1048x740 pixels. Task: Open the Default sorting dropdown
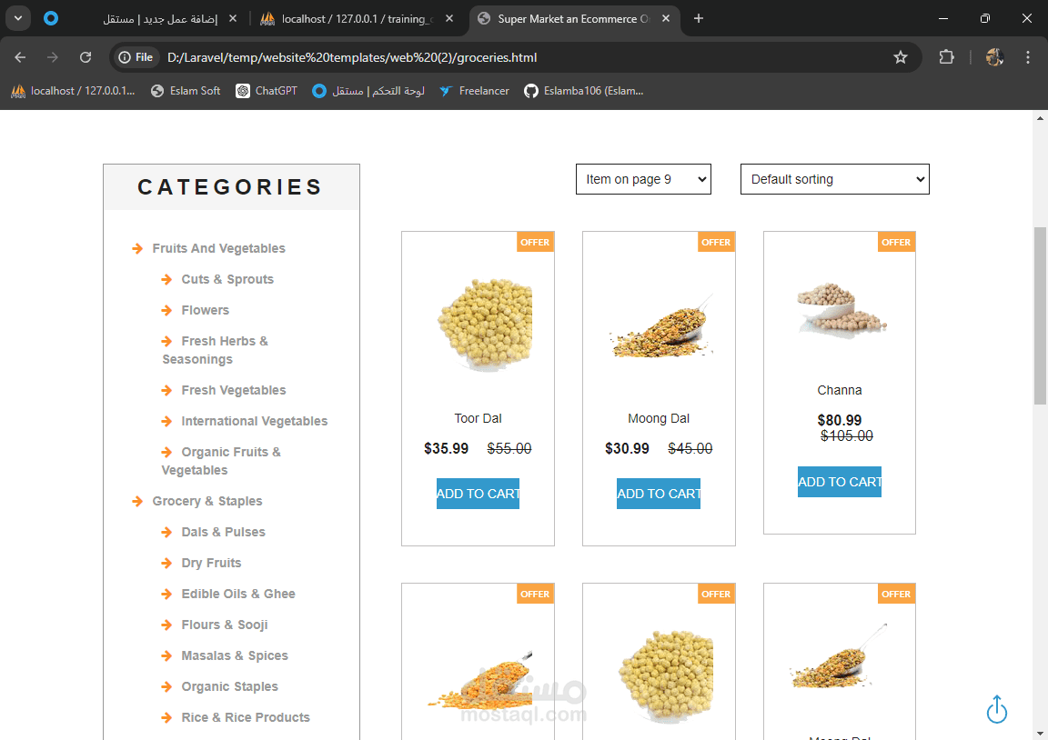click(x=835, y=179)
